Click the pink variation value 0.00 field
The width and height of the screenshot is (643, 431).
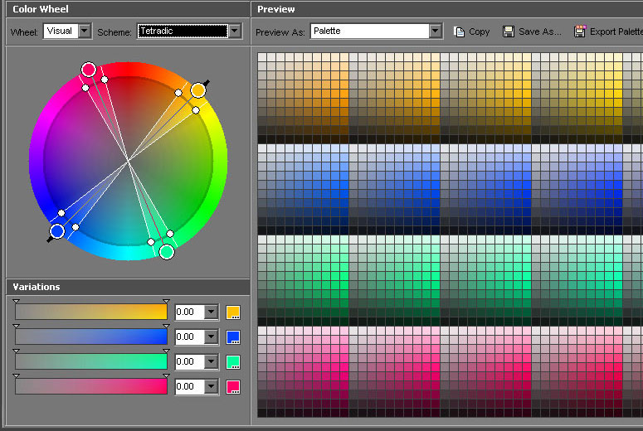point(190,386)
